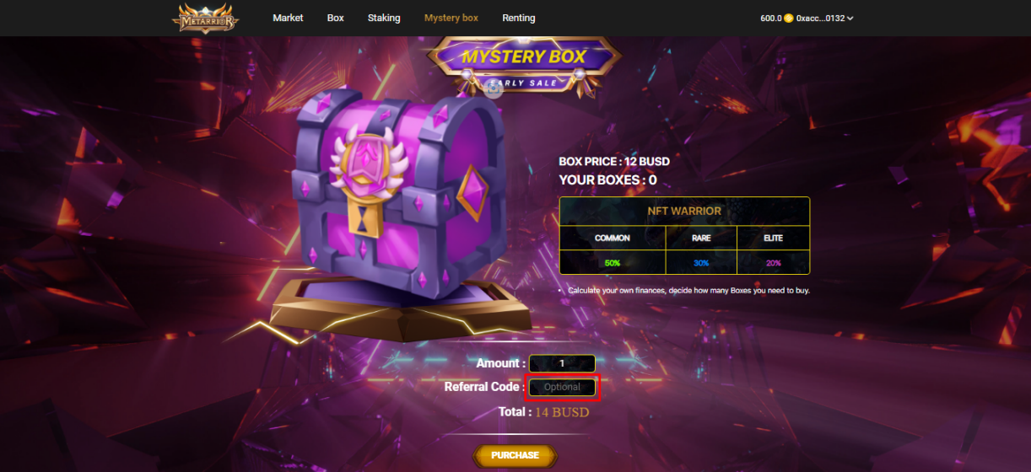
Task: Focus the Amount input field
Action: (x=562, y=363)
